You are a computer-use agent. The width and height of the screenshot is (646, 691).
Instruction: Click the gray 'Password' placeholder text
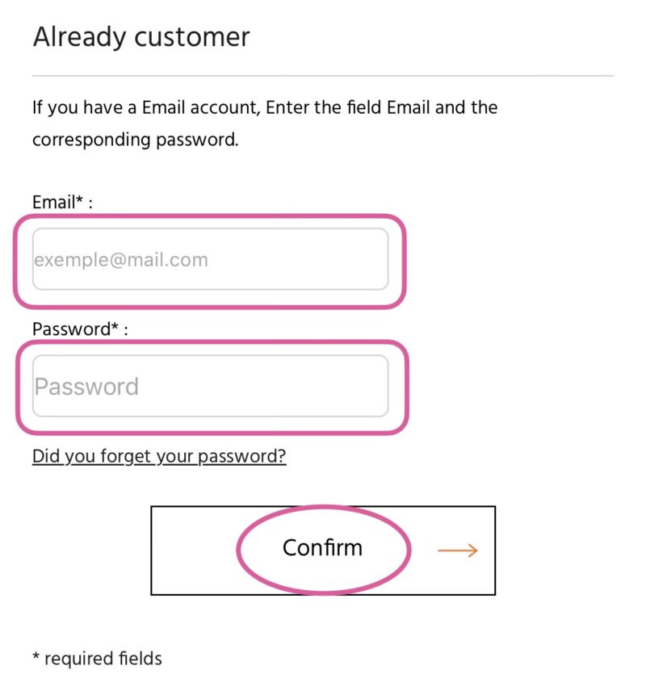[x=86, y=387]
